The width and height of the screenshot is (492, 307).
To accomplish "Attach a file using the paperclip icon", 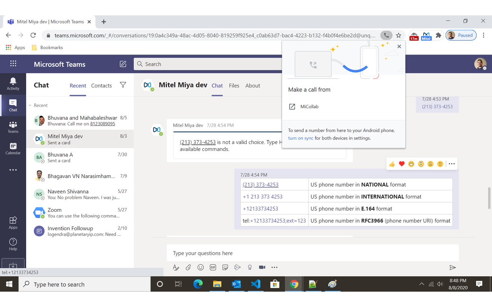I will (x=188, y=267).
